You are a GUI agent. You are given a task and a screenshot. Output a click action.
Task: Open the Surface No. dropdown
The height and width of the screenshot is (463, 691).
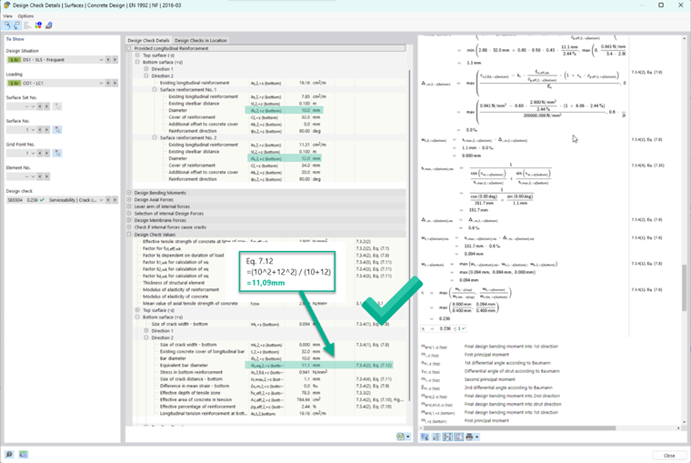[33, 130]
